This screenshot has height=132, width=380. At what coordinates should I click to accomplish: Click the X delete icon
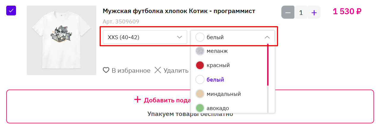158,70
